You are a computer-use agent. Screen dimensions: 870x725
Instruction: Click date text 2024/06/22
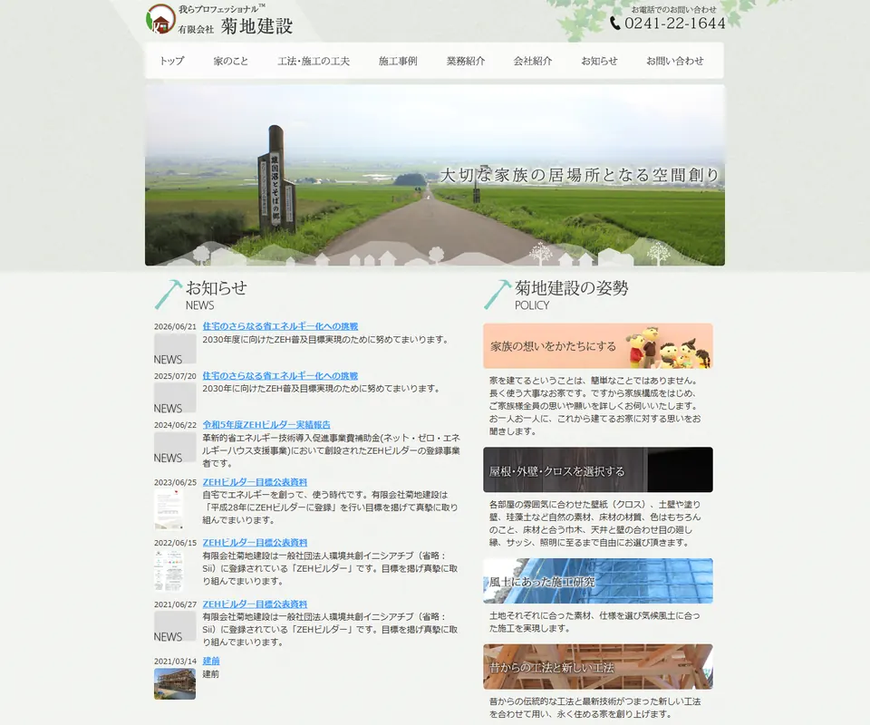point(175,425)
